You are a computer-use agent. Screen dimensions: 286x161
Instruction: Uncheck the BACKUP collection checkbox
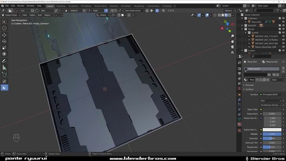click(x=280, y=25)
